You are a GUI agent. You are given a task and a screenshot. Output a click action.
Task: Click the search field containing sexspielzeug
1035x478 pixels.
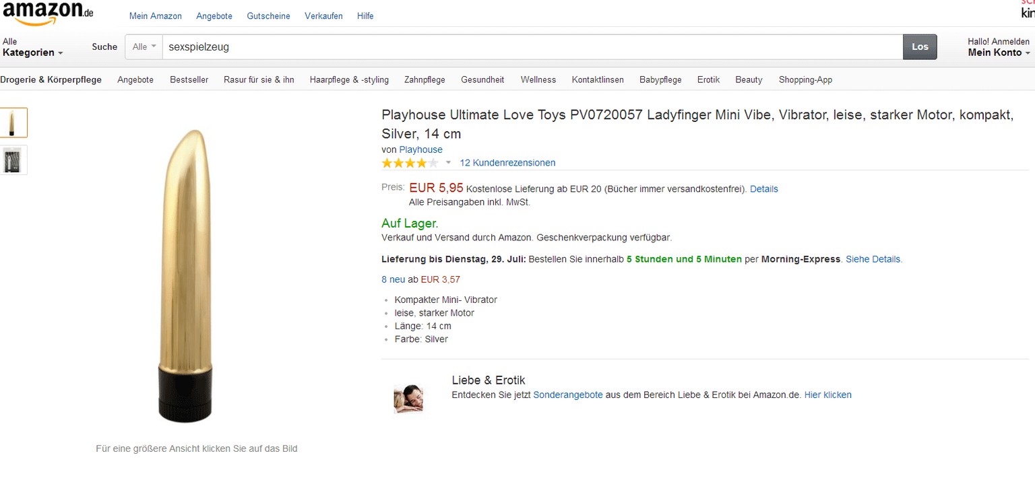pos(532,47)
